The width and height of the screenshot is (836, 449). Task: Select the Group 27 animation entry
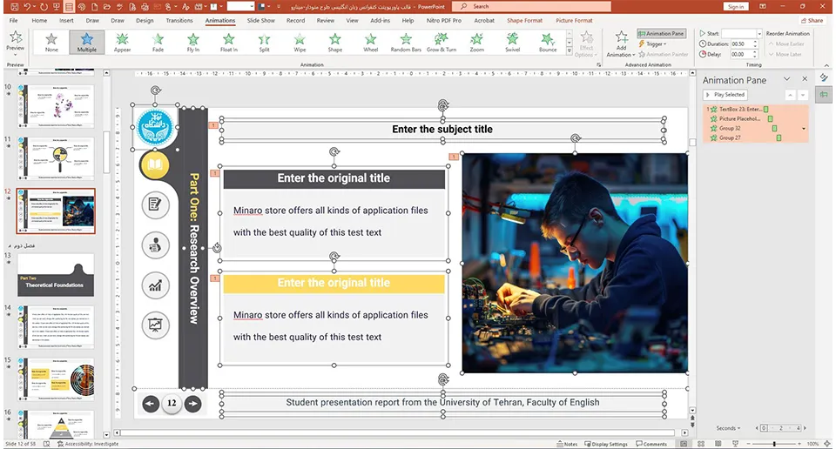(755, 138)
